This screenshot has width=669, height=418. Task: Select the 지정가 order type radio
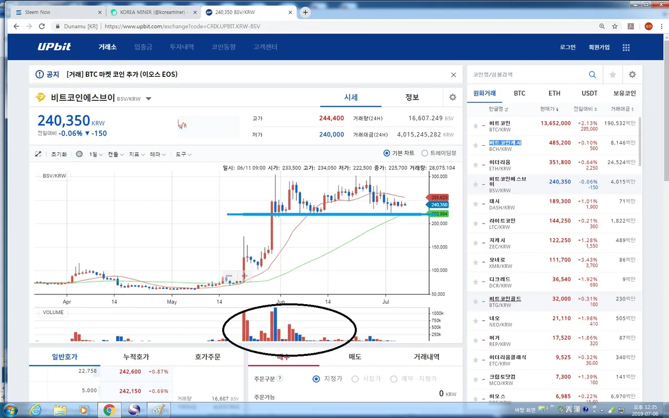point(316,379)
